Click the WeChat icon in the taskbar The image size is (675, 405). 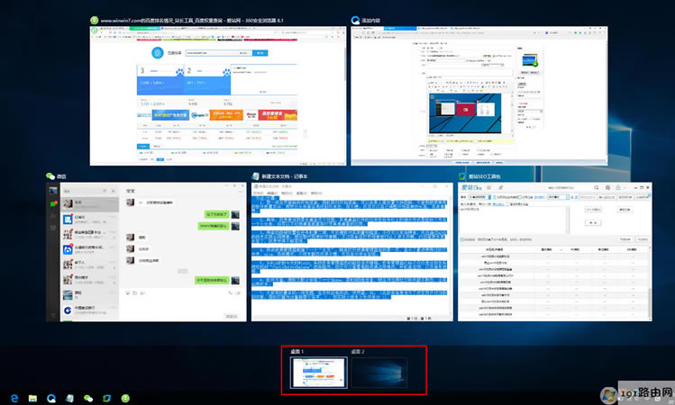pos(88,397)
